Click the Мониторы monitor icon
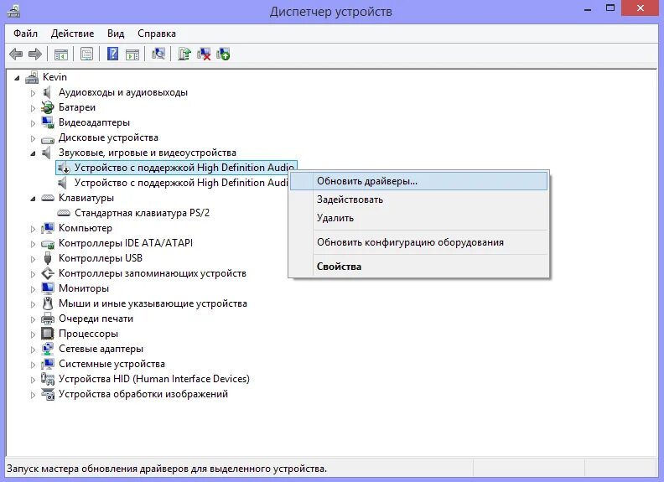The width and height of the screenshot is (664, 482). 48,288
